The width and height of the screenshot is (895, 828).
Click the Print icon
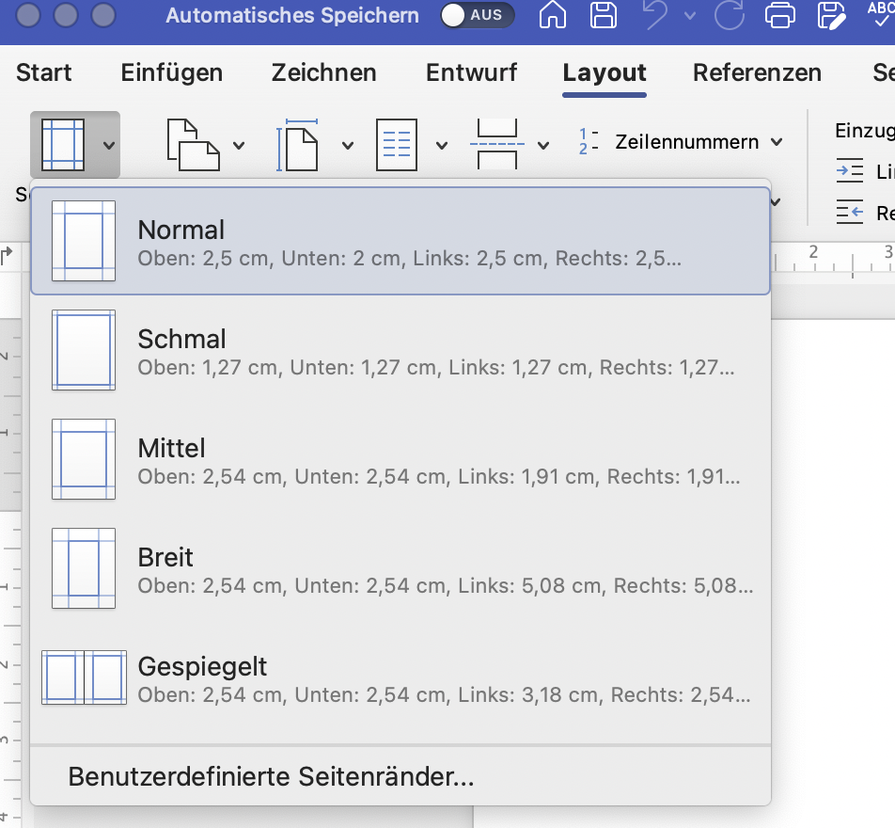pos(780,16)
